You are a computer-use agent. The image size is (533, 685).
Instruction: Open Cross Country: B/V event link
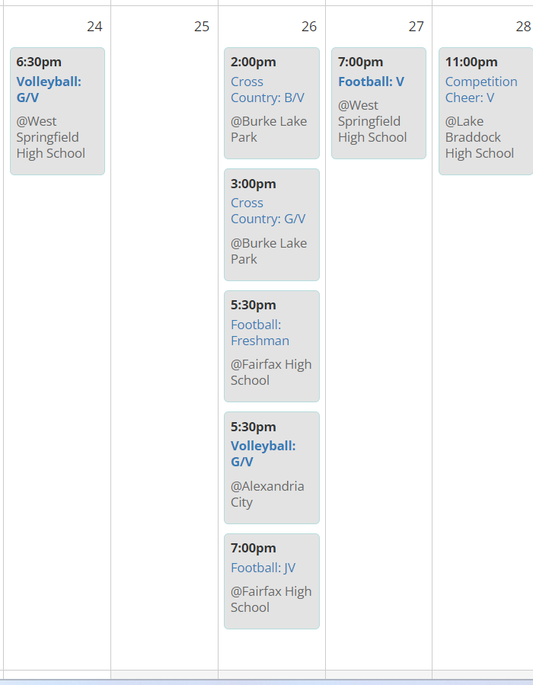point(267,89)
